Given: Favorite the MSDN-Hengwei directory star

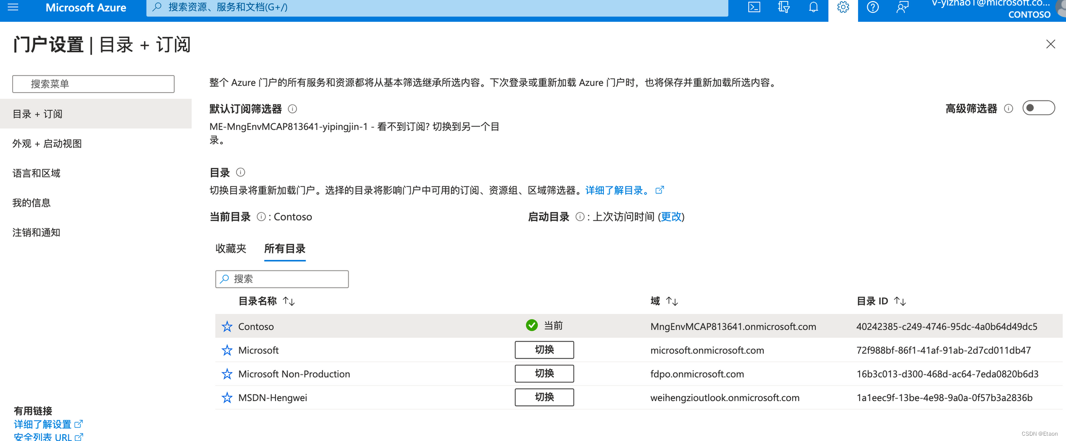Looking at the screenshot, I should (227, 398).
